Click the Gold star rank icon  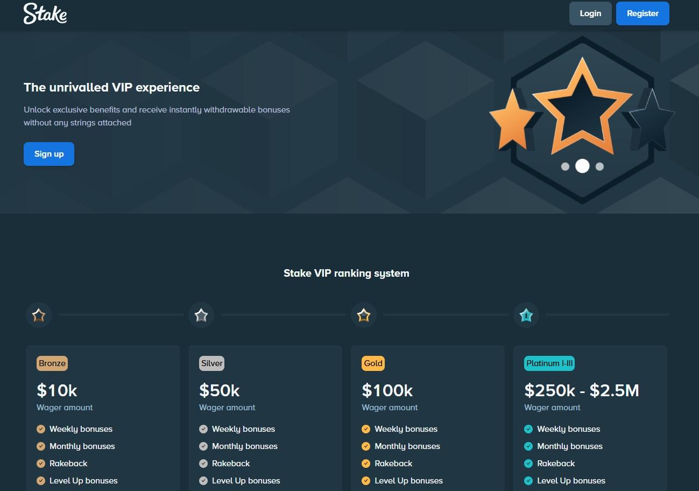(x=364, y=315)
